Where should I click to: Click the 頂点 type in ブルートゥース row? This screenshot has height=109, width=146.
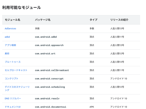pyautogui.click(x=92, y=62)
